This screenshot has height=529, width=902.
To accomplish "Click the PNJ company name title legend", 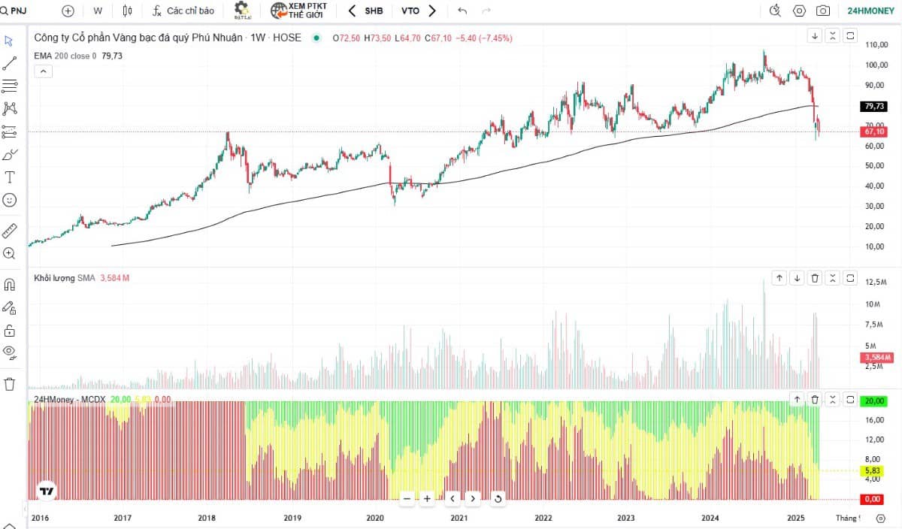I will [167, 38].
